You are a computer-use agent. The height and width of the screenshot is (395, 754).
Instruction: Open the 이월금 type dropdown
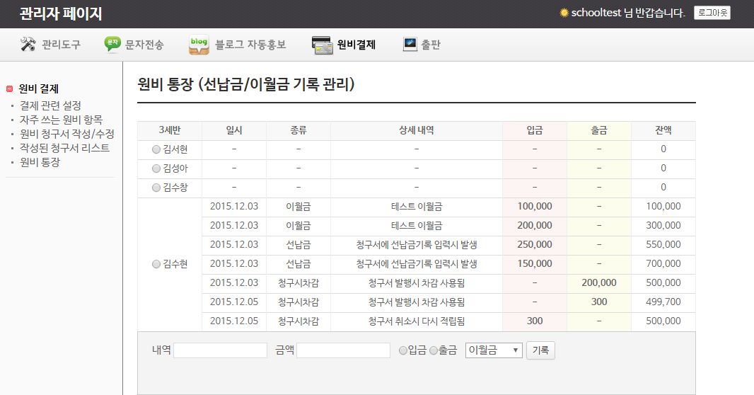pos(493,350)
